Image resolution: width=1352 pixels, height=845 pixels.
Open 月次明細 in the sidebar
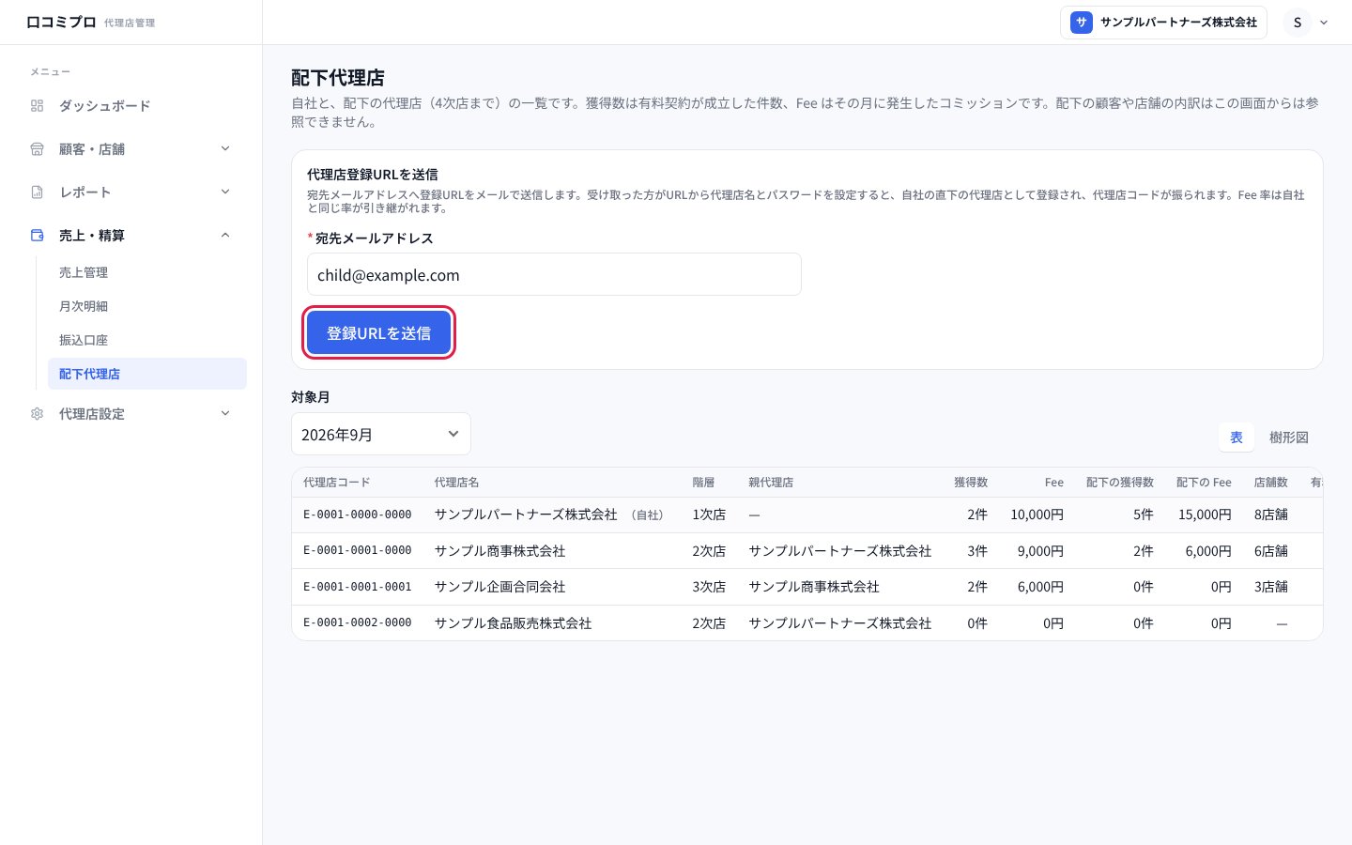pyautogui.click(x=147, y=306)
